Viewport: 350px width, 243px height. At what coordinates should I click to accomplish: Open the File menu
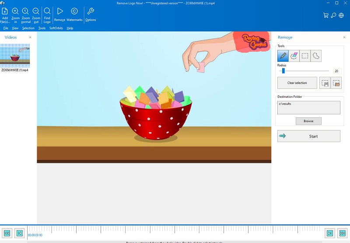6,28
